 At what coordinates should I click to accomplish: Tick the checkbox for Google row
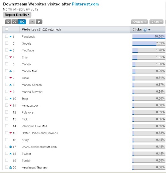[7, 43]
